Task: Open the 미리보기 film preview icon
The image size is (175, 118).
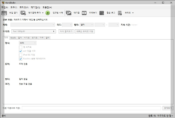Action: (84, 13)
